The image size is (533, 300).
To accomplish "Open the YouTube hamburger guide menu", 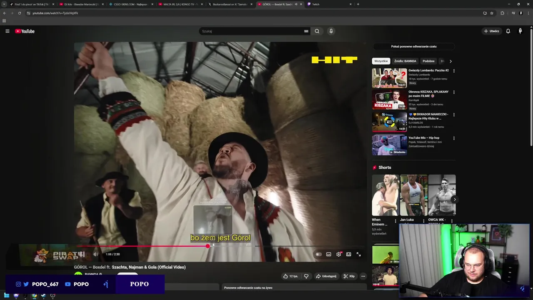I will pos(7,31).
